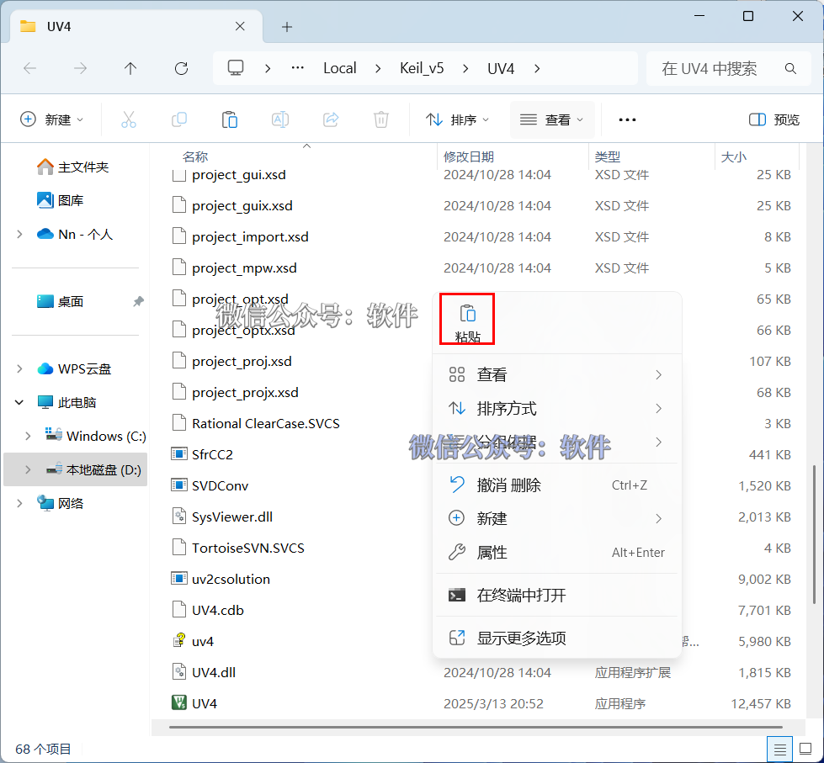This screenshot has width=824, height=763.
Task: Sort by 名称 column header
Action: (x=195, y=156)
